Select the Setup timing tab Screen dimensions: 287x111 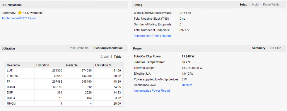[x=243, y=5]
